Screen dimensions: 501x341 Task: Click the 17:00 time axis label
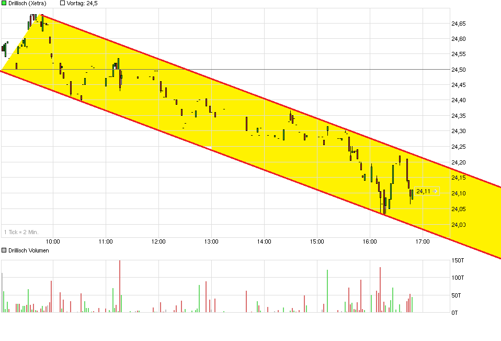click(423, 241)
